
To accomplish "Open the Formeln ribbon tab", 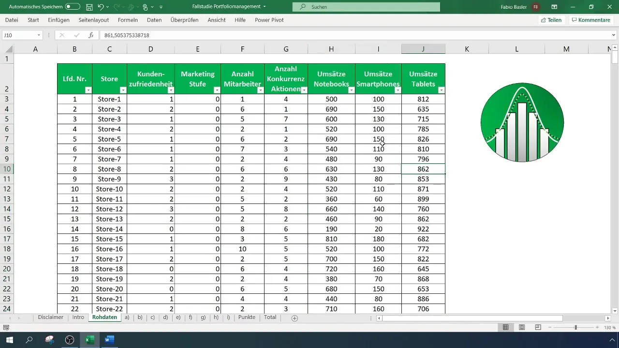I will point(128,20).
